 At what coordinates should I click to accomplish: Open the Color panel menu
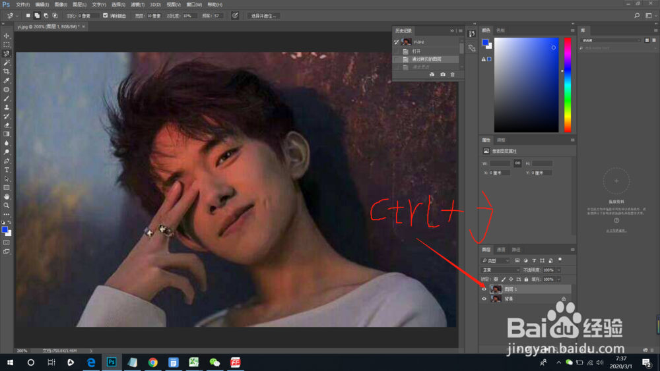(572, 30)
